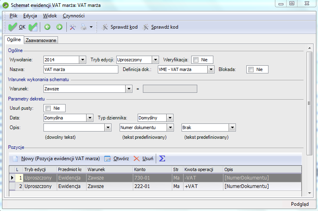Click the Tryb edycji column header

point(40,169)
